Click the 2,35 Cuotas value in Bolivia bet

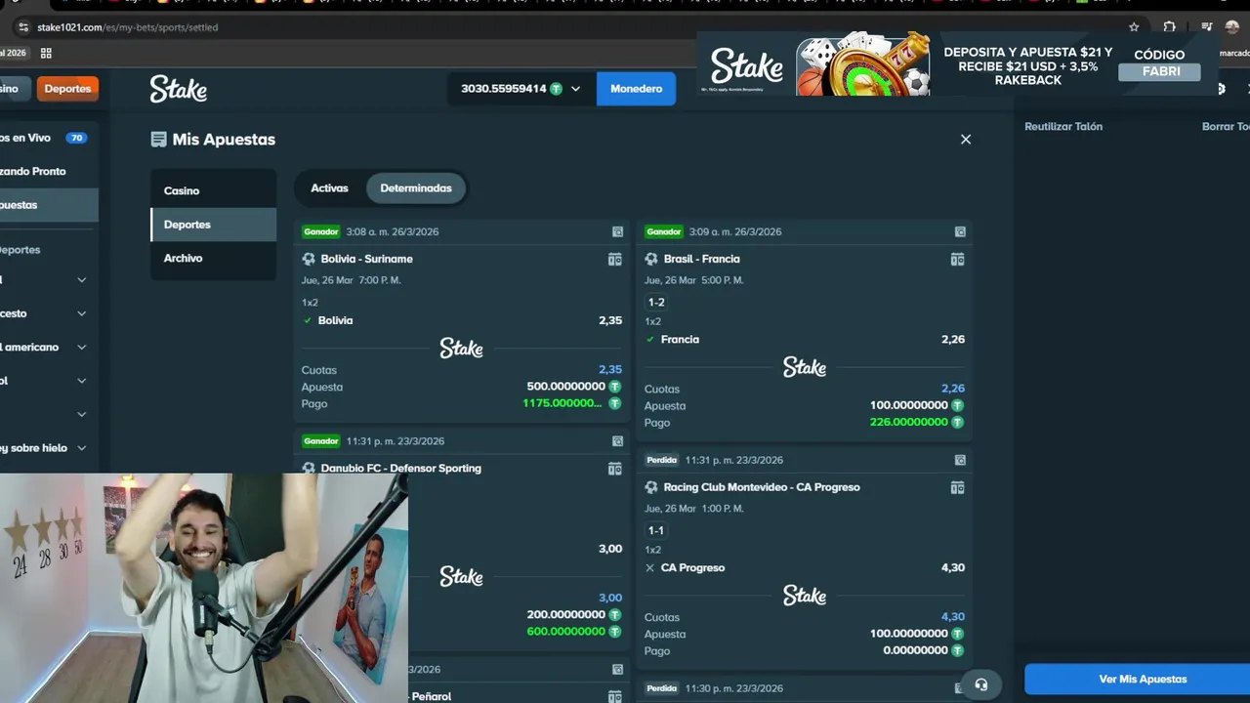tap(610, 370)
